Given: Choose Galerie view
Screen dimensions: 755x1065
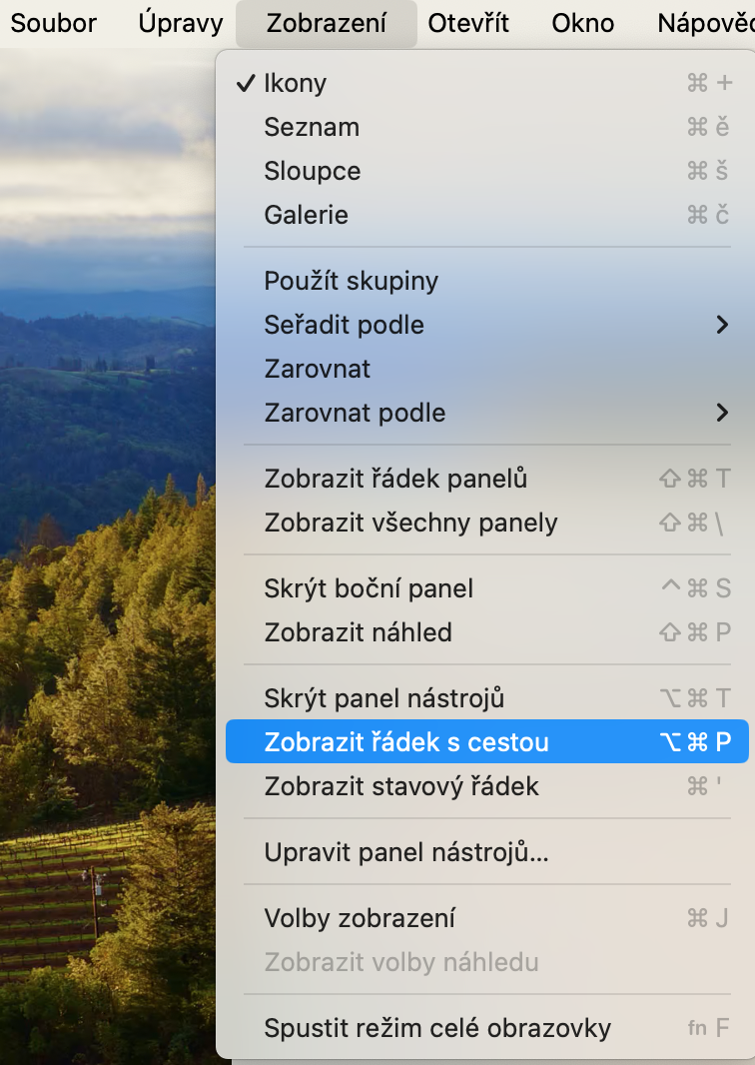Looking at the screenshot, I should [x=306, y=215].
